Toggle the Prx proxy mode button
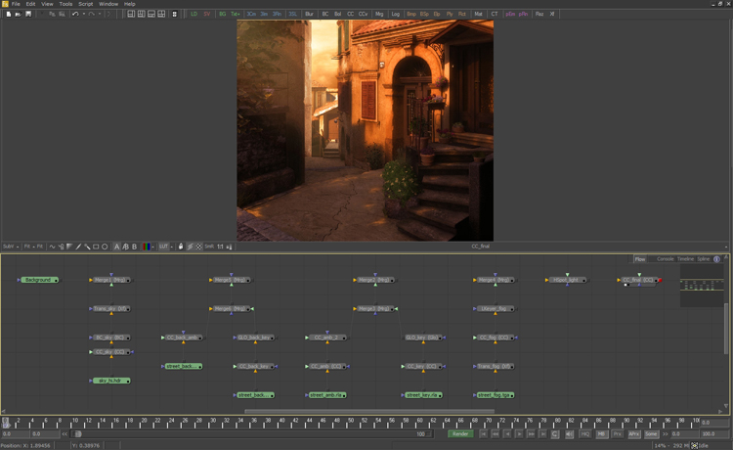This screenshot has height=450, width=733. [618, 433]
